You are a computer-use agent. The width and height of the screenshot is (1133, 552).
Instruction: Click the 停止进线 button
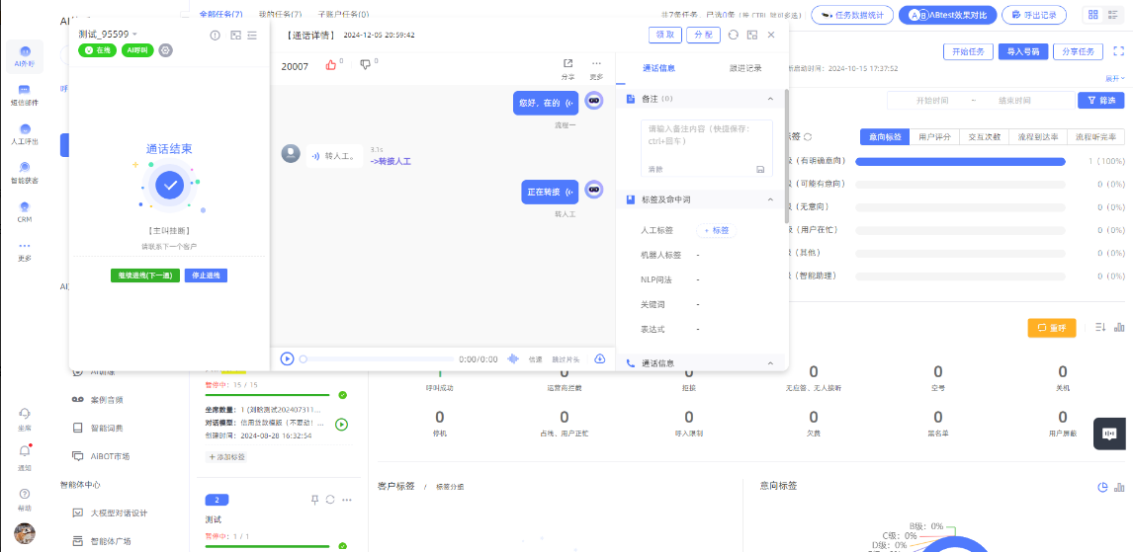click(x=206, y=276)
